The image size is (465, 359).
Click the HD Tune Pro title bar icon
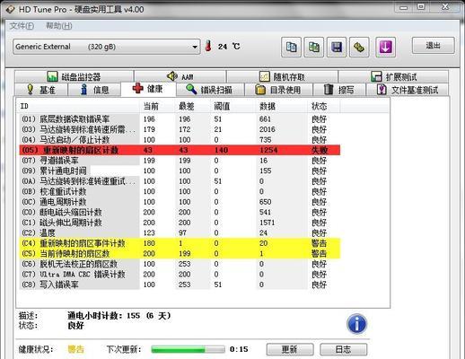[10, 9]
